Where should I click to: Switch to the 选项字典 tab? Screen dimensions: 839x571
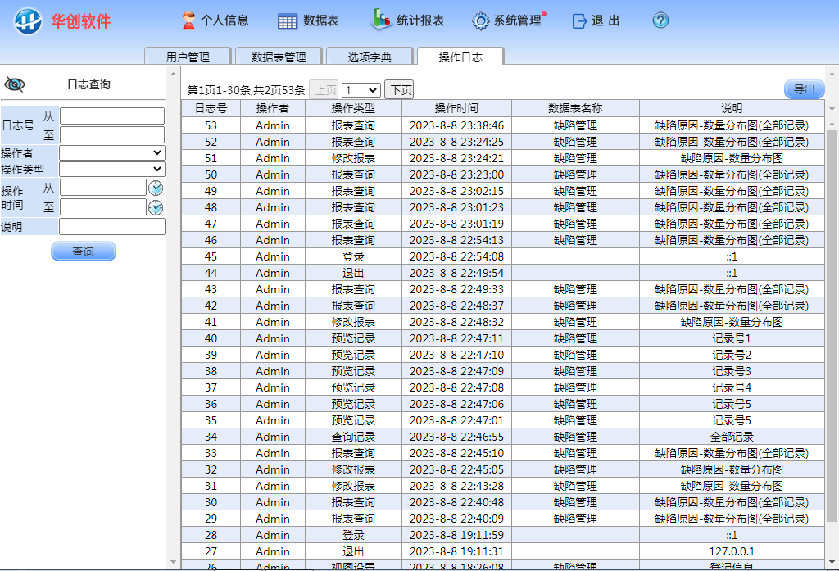click(x=370, y=57)
